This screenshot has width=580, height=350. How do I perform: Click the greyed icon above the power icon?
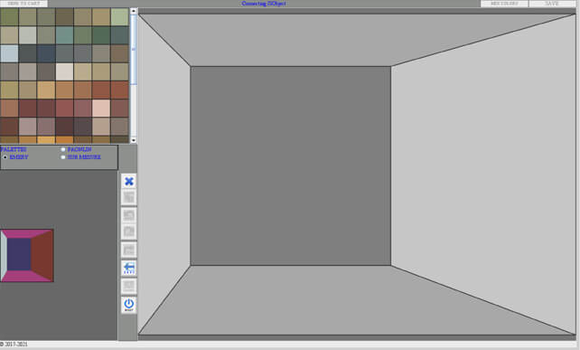[128, 287]
